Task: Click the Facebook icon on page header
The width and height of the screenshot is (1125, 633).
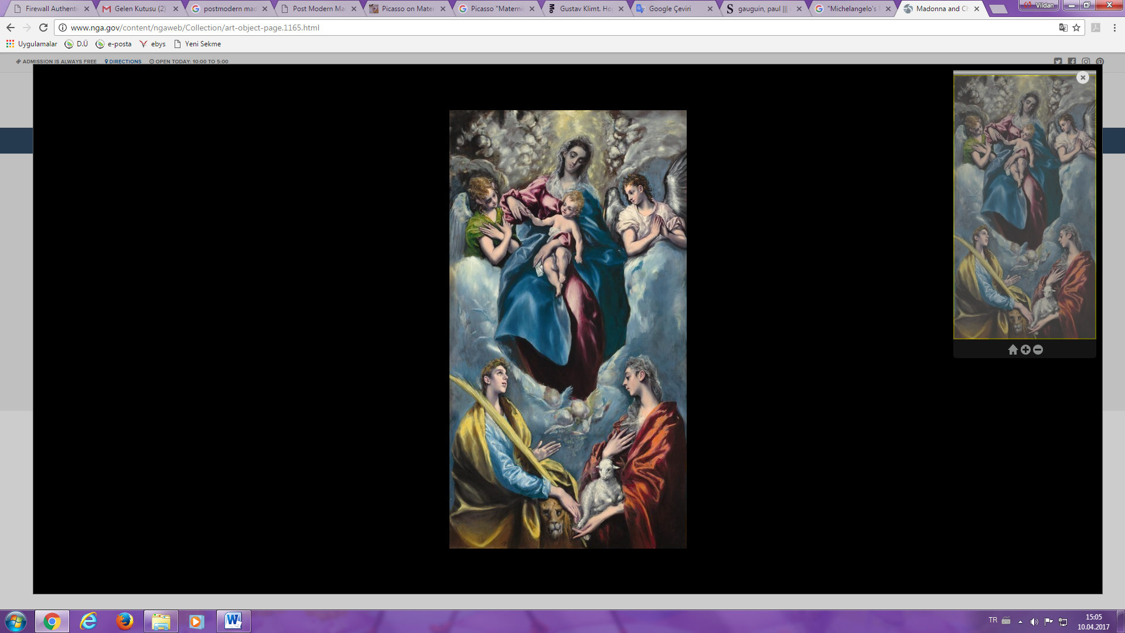Action: point(1072,62)
